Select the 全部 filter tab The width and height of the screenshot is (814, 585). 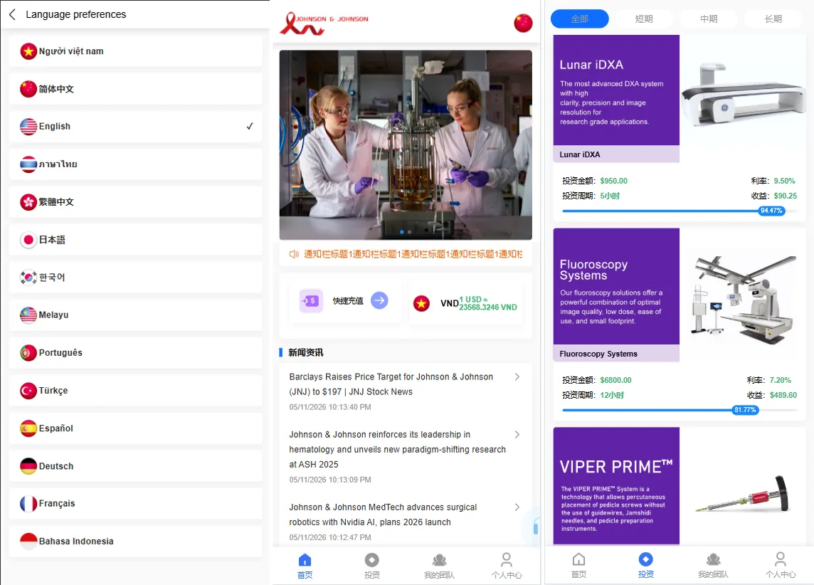(579, 19)
